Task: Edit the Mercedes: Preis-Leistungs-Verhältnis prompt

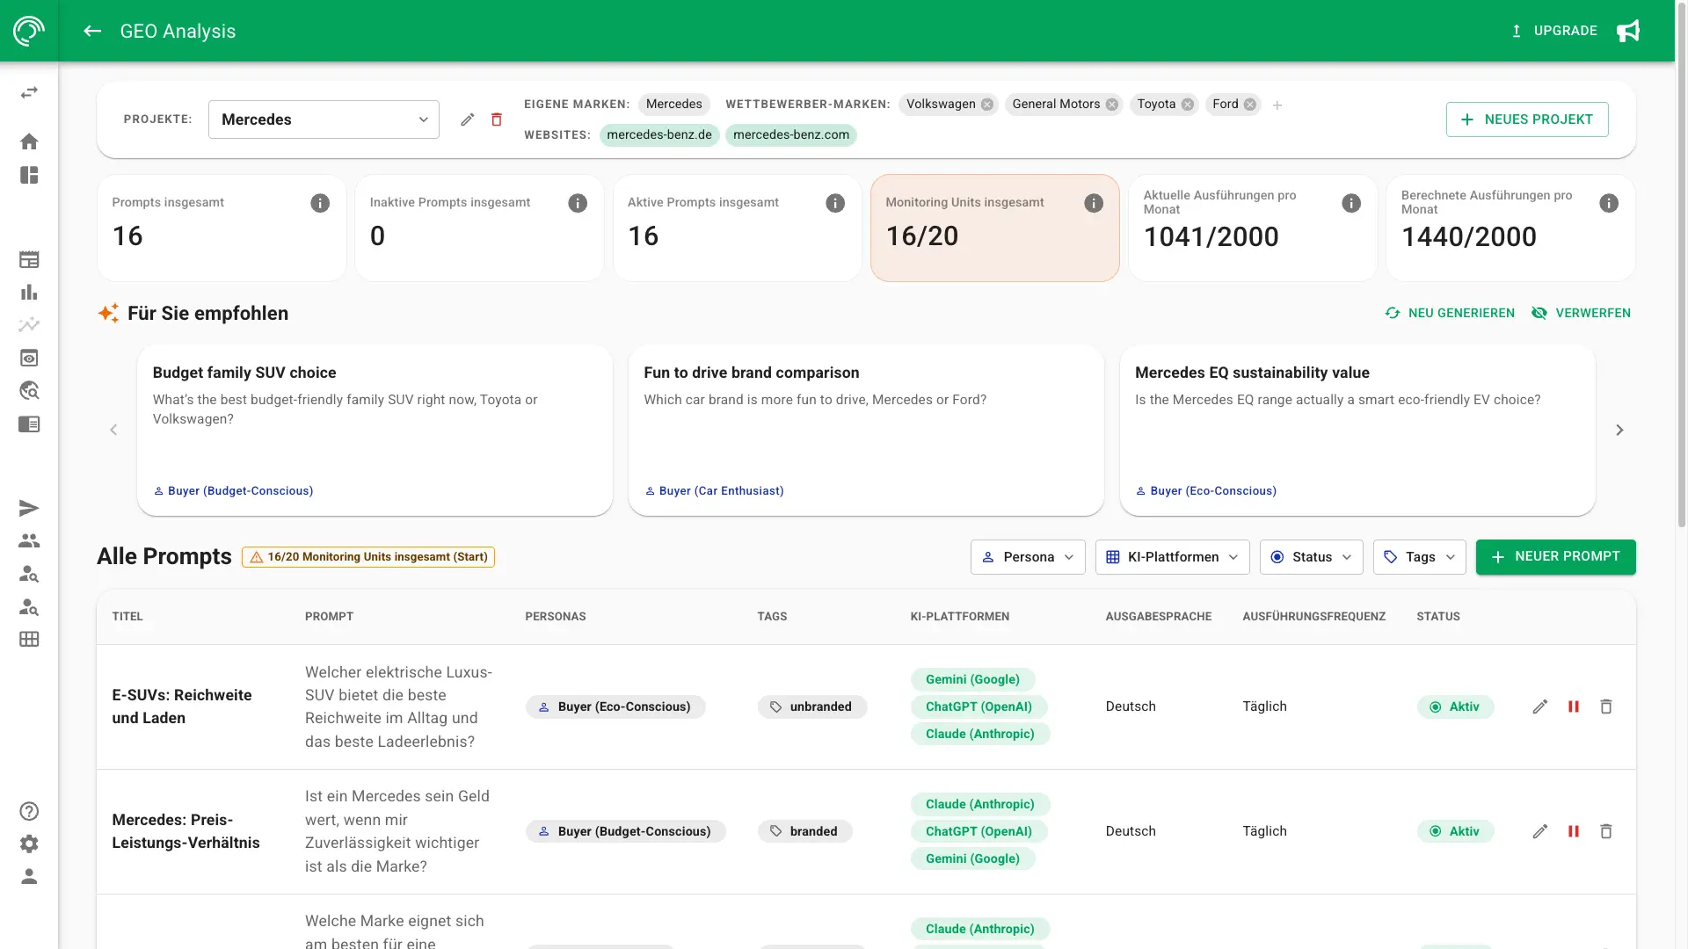Action: [1540, 831]
